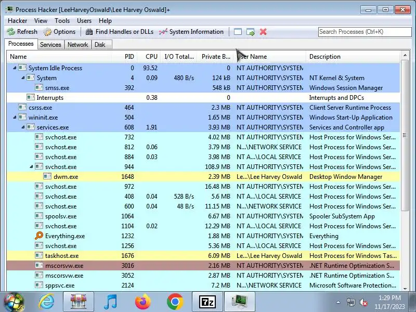Viewport: 416px width, 312px height.
Task: Select the svchost.exe row PID 732
Action: [203, 137]
